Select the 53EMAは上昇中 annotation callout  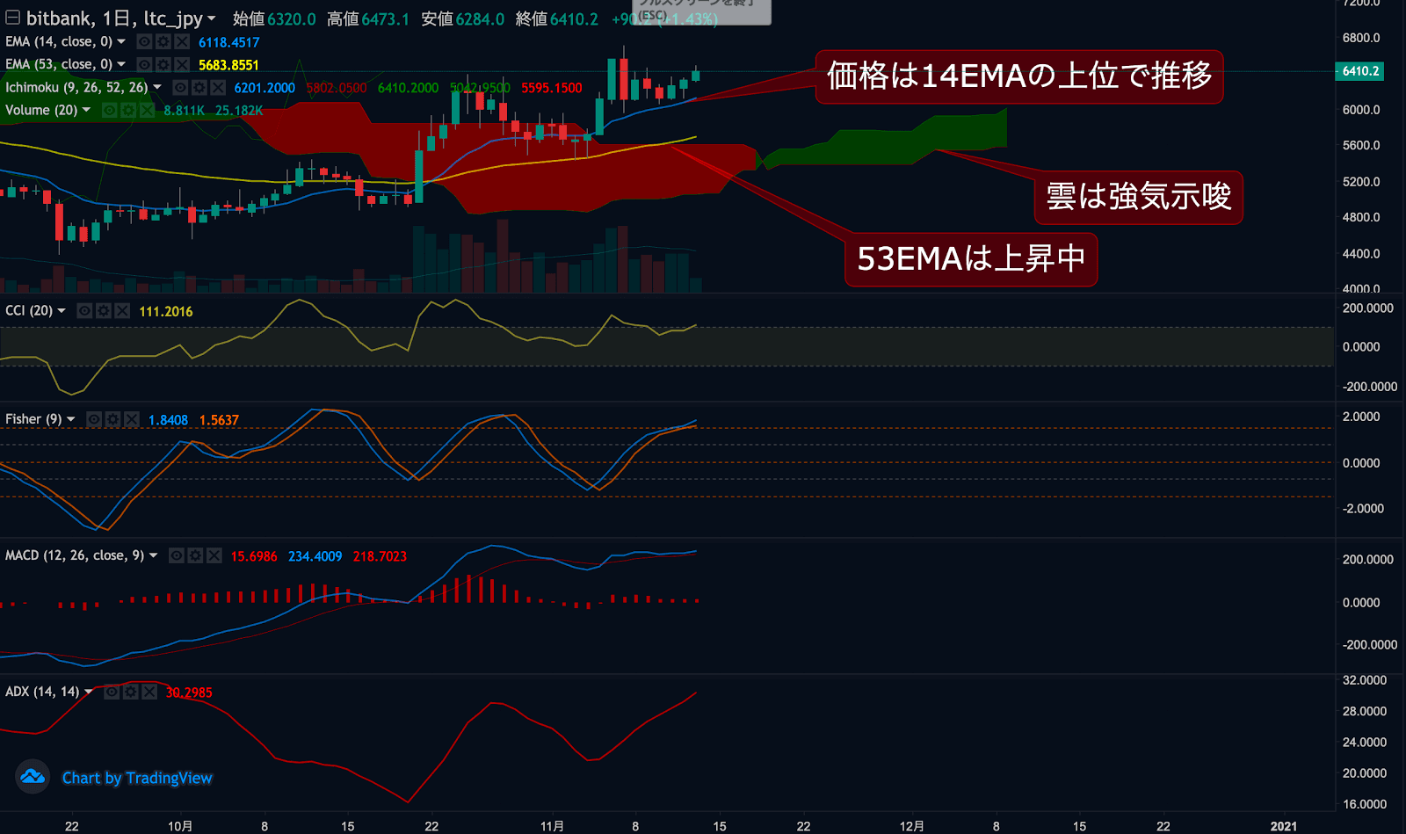[970, 259]
